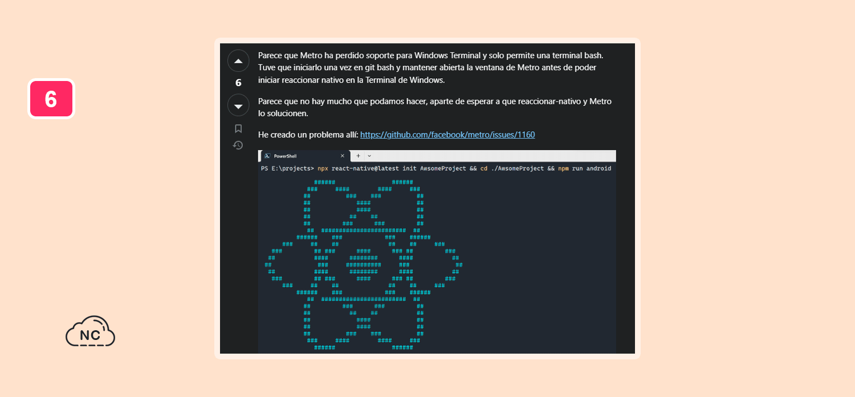This screenshot has height=397, width=855.
Task: Click the paragraph 'Parece que no hay mucho'
Action: click(435, 107)
